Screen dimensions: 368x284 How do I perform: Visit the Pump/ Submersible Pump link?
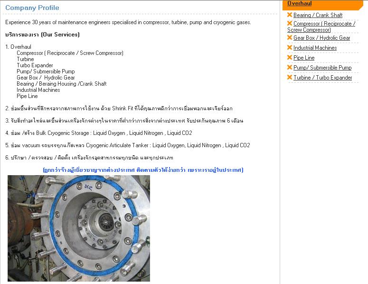click(322, 68)
